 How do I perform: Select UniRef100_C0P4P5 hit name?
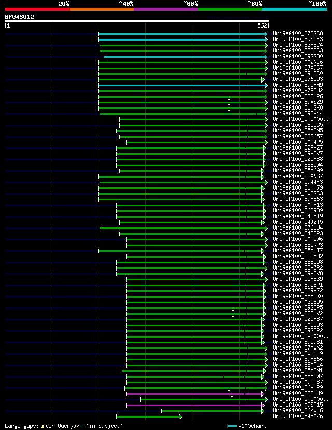click(298, 142)
